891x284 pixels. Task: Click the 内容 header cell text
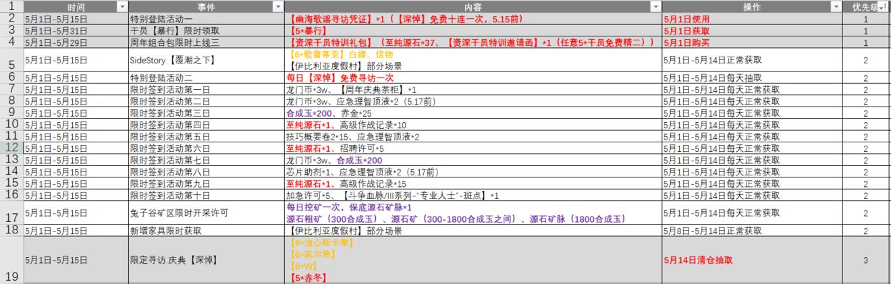click(x=473, y=6)
